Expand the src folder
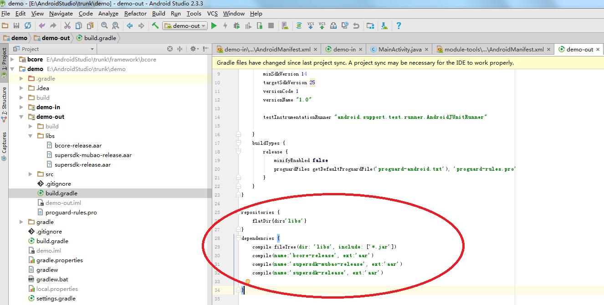Viewport: 604px width, 305px height. [31, 174]
